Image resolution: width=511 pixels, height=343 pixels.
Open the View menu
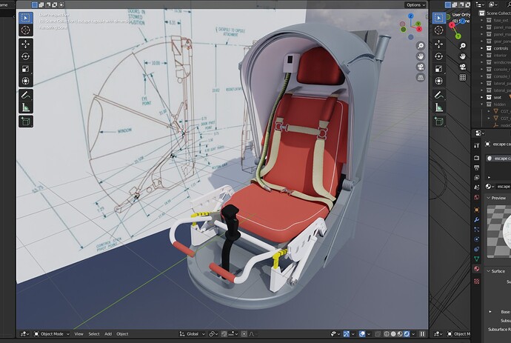(x=79, y=334)
